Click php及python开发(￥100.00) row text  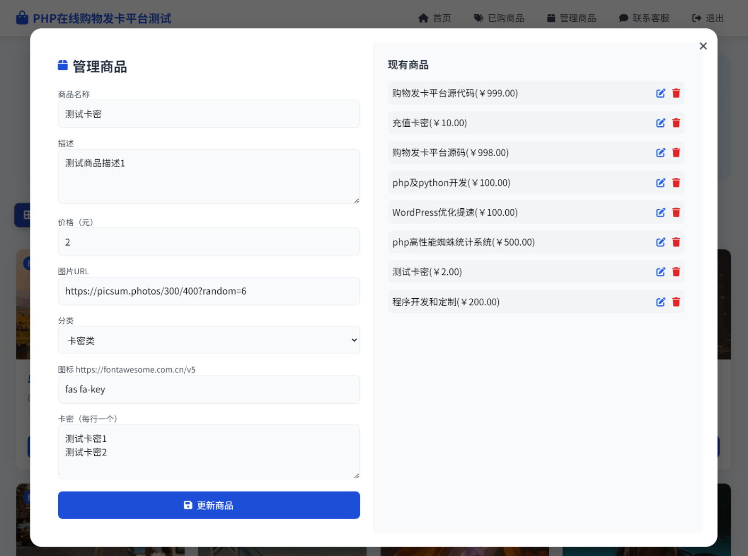pos(451,183)
